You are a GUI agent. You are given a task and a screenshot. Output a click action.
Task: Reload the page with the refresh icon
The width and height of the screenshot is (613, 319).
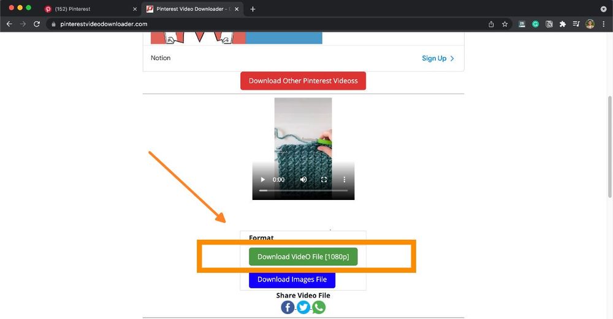37,24
